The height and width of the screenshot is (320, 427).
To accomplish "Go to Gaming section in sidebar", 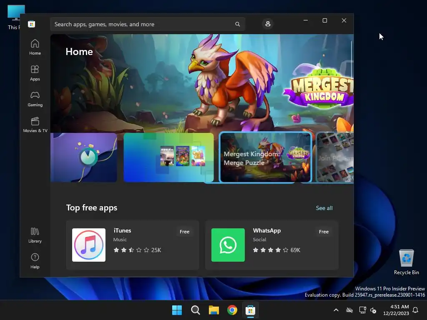I will pyautogui.click(x=35, y=99).
